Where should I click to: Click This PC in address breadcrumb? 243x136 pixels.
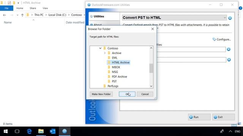click(39, 15)
